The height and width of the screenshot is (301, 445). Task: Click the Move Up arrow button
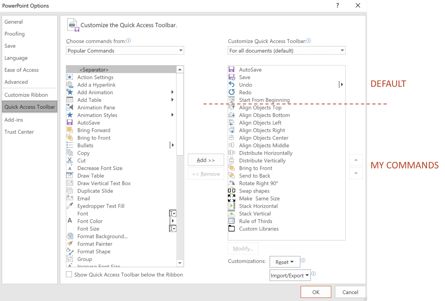click(356, 160)
